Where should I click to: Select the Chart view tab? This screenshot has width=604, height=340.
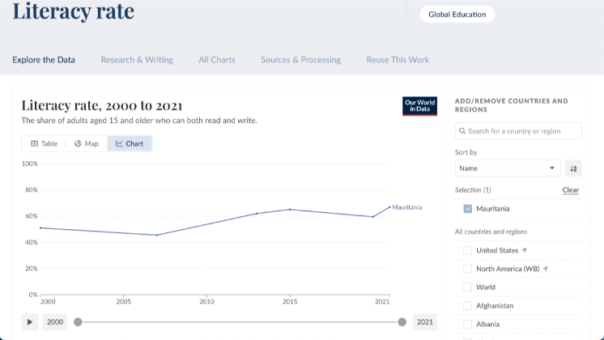130,143
